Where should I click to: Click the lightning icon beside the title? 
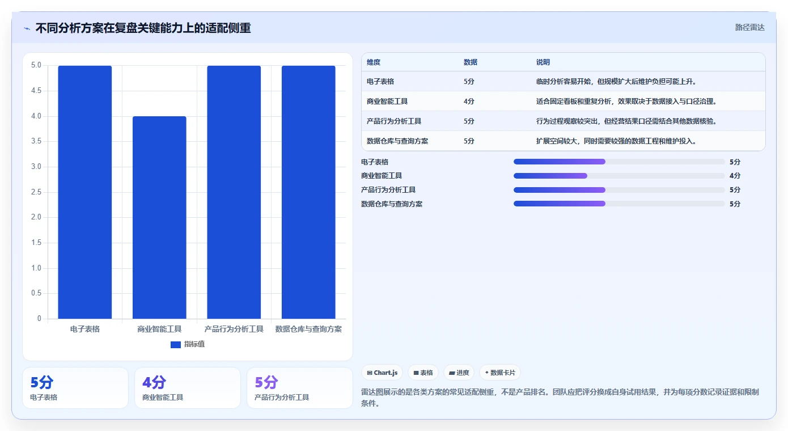coord(27,28)
